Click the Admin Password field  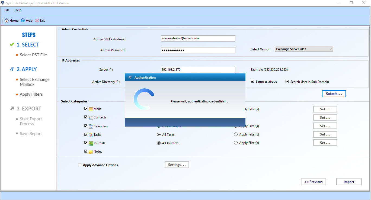coord(198,50)
